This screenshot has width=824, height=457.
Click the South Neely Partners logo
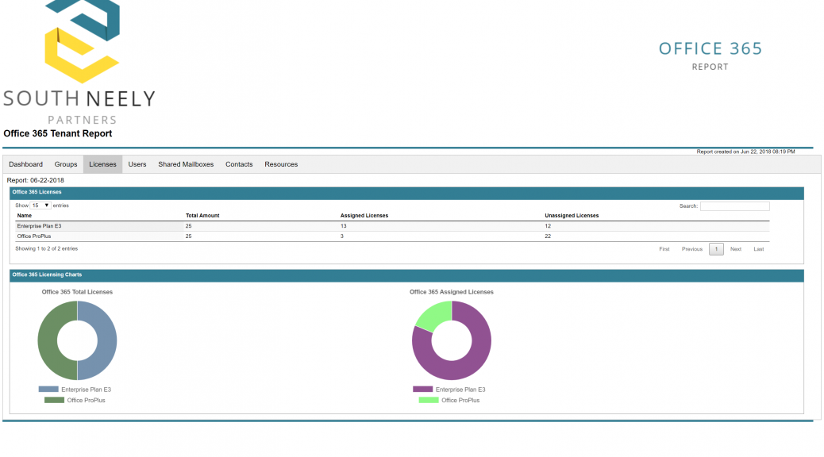pyautogui.click(x=80, y=63)
